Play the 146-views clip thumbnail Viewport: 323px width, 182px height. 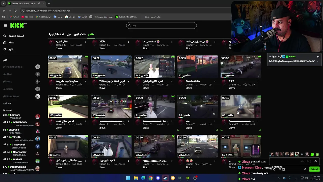(111, 67)
